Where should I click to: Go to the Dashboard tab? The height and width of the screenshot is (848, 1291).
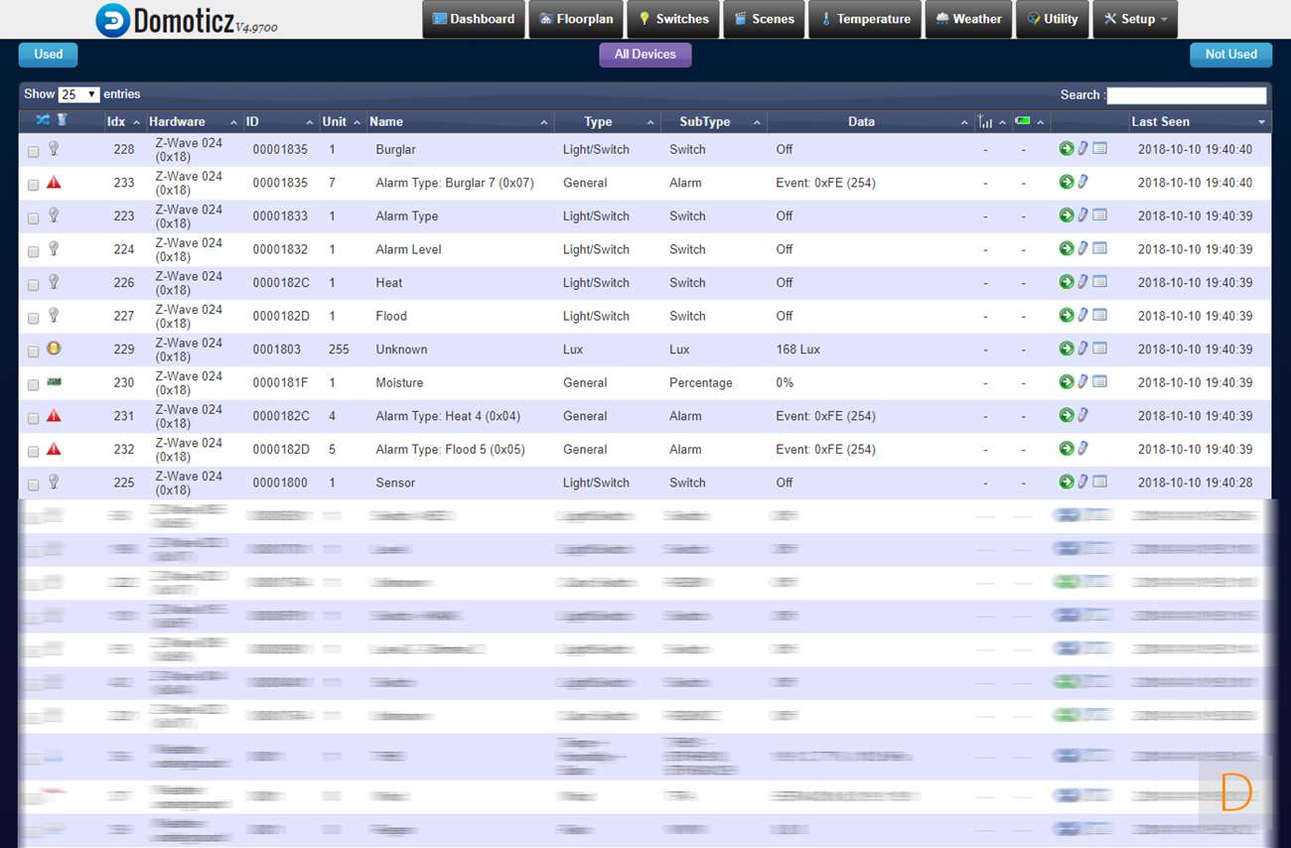(474, 19)
